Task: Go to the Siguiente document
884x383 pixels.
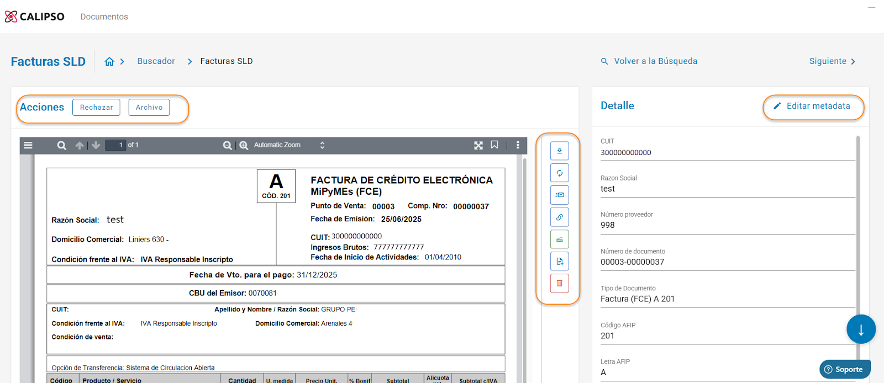Action: (833, 61)
